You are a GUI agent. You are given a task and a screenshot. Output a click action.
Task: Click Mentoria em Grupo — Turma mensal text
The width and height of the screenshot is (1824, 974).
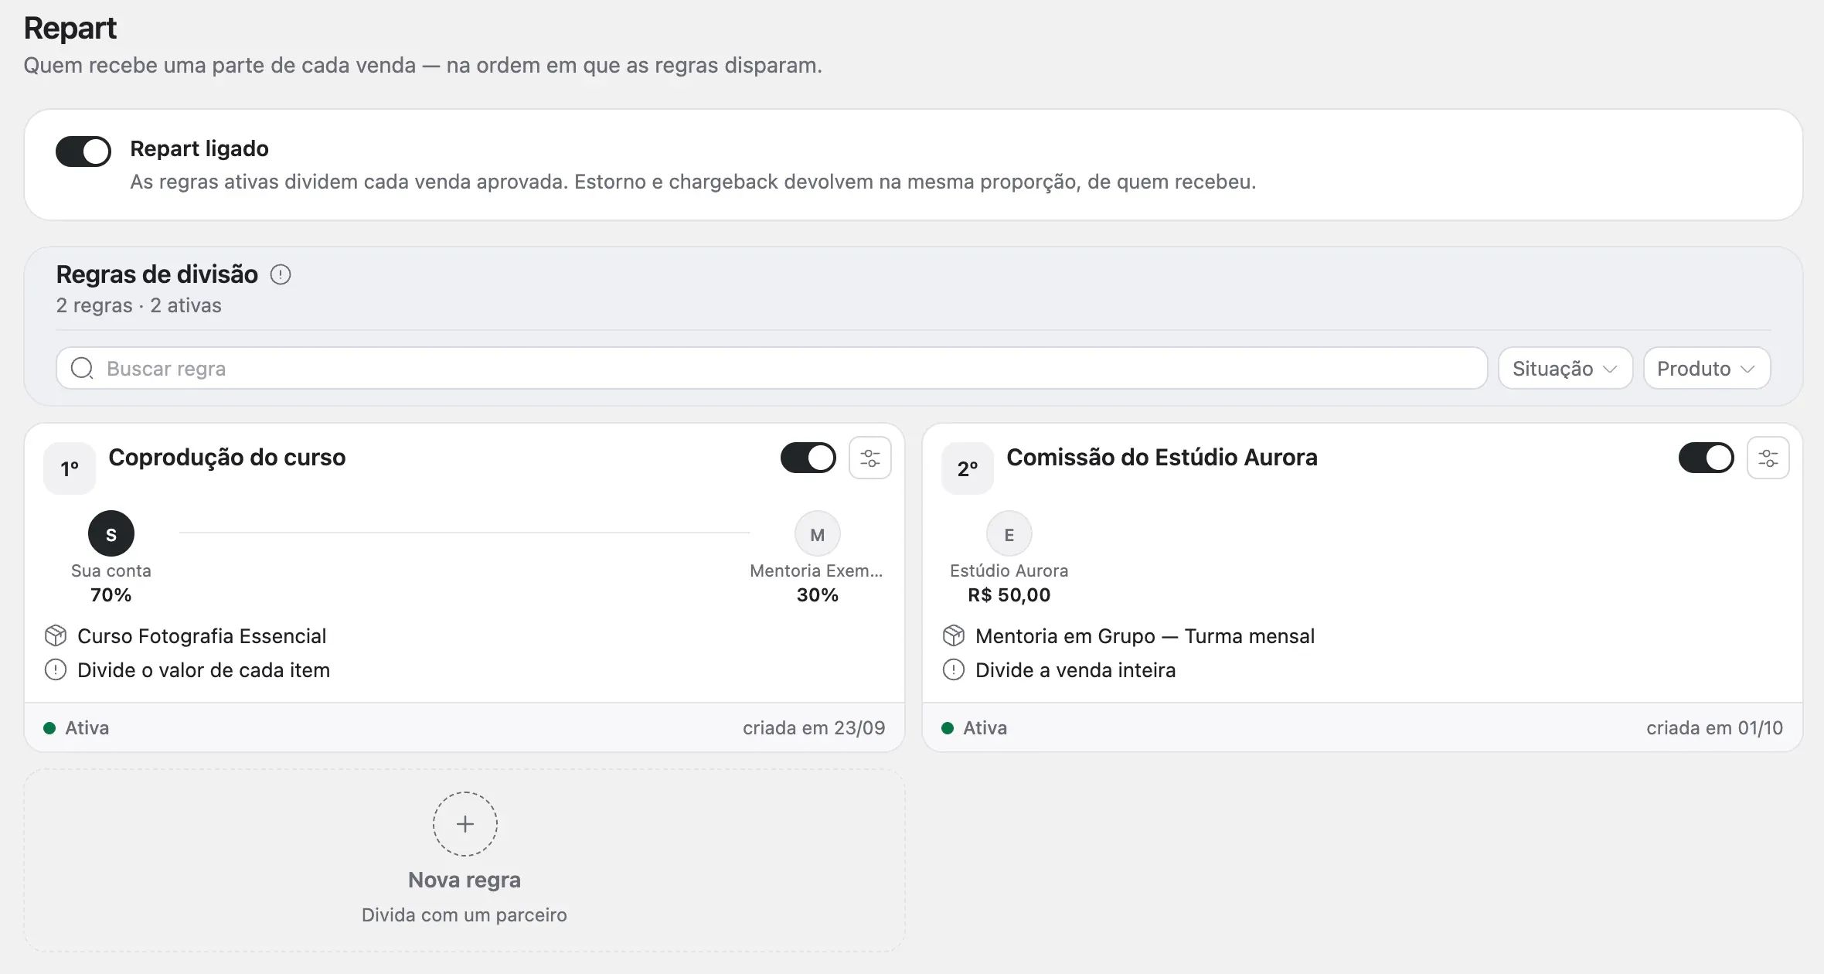(x=1145, y=635)
